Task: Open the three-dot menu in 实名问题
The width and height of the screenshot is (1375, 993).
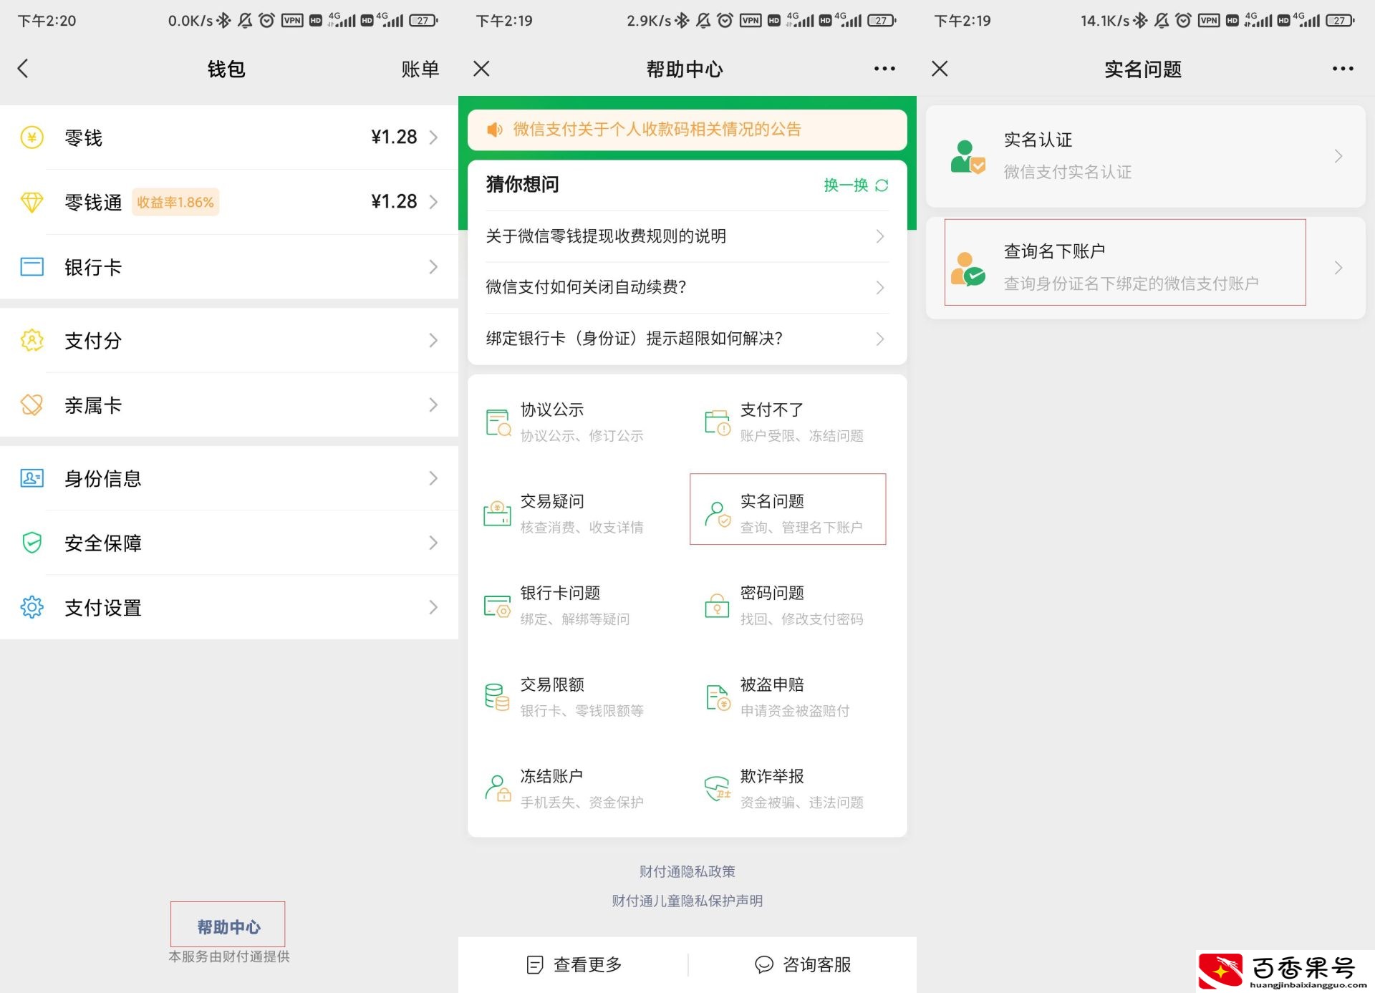Action: [1343, 69]
